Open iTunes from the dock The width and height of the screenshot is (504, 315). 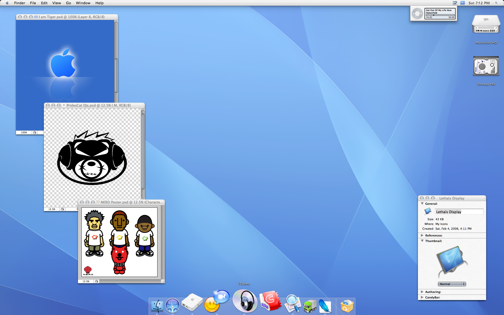click(x=245, y=301)
